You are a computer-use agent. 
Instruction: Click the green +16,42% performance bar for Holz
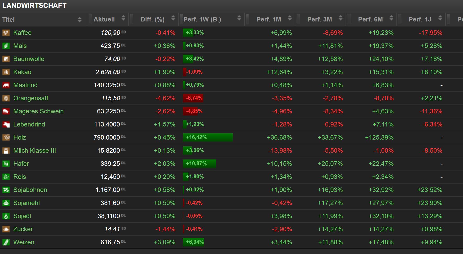tap(208, 137)
